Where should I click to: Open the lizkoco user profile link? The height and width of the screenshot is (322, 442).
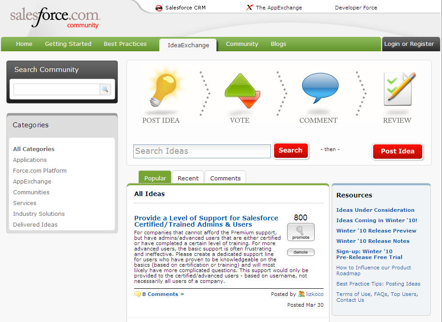pos(315,294)
